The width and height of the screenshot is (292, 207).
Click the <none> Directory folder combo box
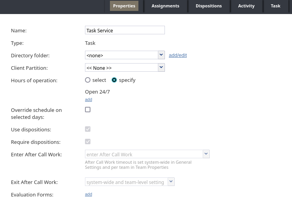(x=122, y=55)
